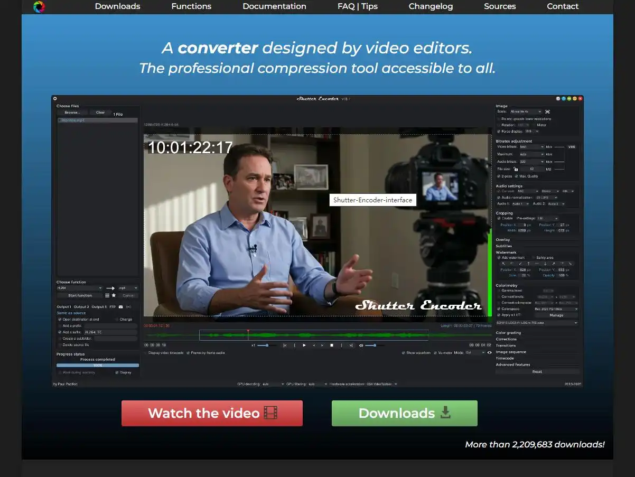Switch to the Output 2 tab
635x477 pixels.
coord(81,307)
